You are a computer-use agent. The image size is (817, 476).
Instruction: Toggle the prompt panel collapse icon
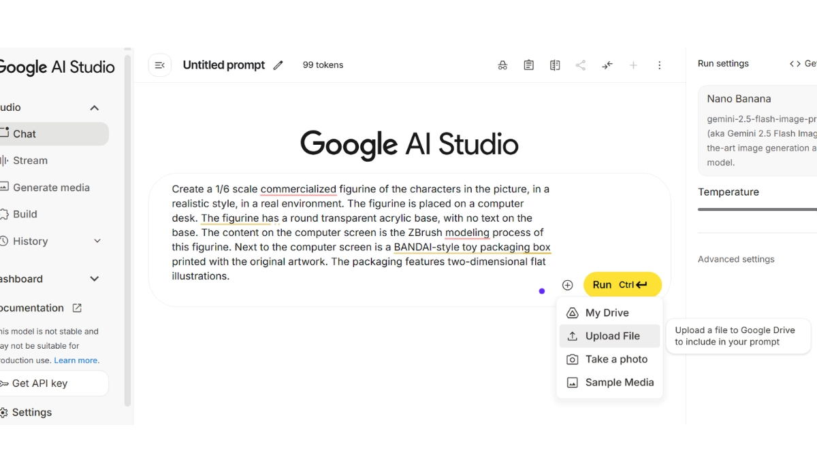click(159, 65)
